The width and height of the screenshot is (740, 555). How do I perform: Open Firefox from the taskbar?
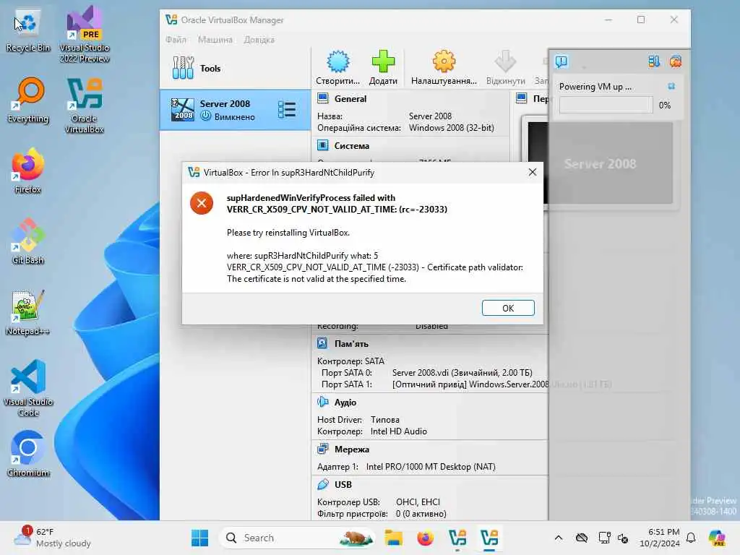425,538
